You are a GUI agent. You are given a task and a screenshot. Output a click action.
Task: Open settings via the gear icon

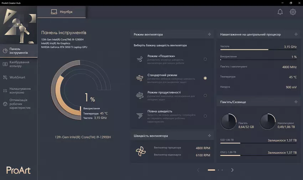293,12
